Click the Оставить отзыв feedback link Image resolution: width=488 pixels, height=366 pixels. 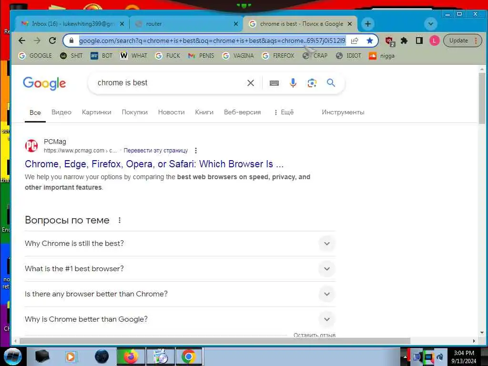(x=315, y=335)
